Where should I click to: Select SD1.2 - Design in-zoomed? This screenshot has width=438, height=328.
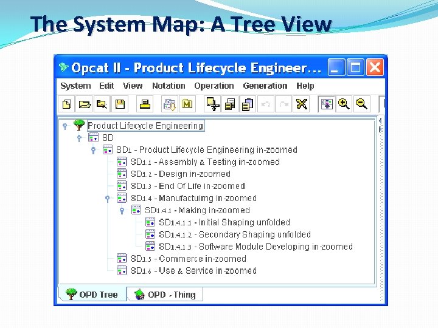coord(181,174)
